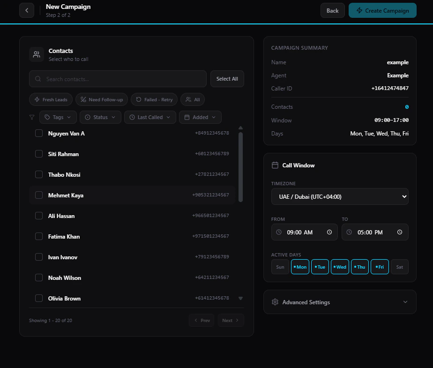Go to Prev page of contacts
This screenshot has height=368, width=433.
point(202,320)
